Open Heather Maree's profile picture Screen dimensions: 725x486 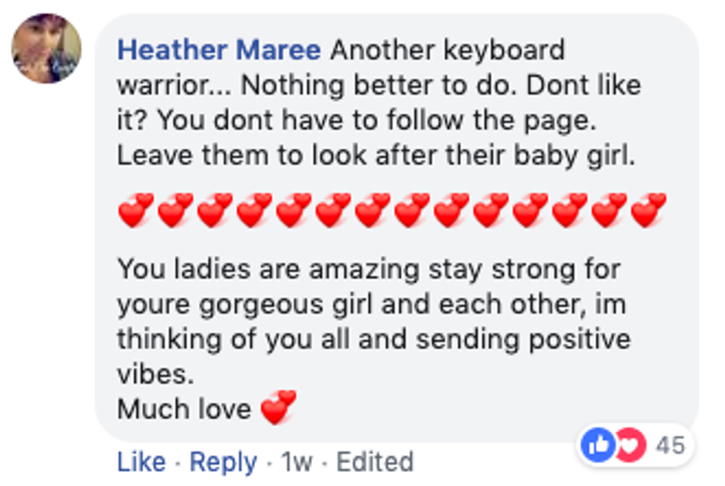[46, 49]
